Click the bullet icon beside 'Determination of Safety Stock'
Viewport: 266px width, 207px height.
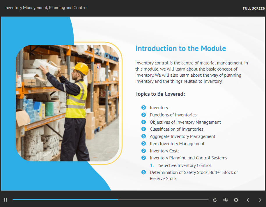tap(143, 172)
